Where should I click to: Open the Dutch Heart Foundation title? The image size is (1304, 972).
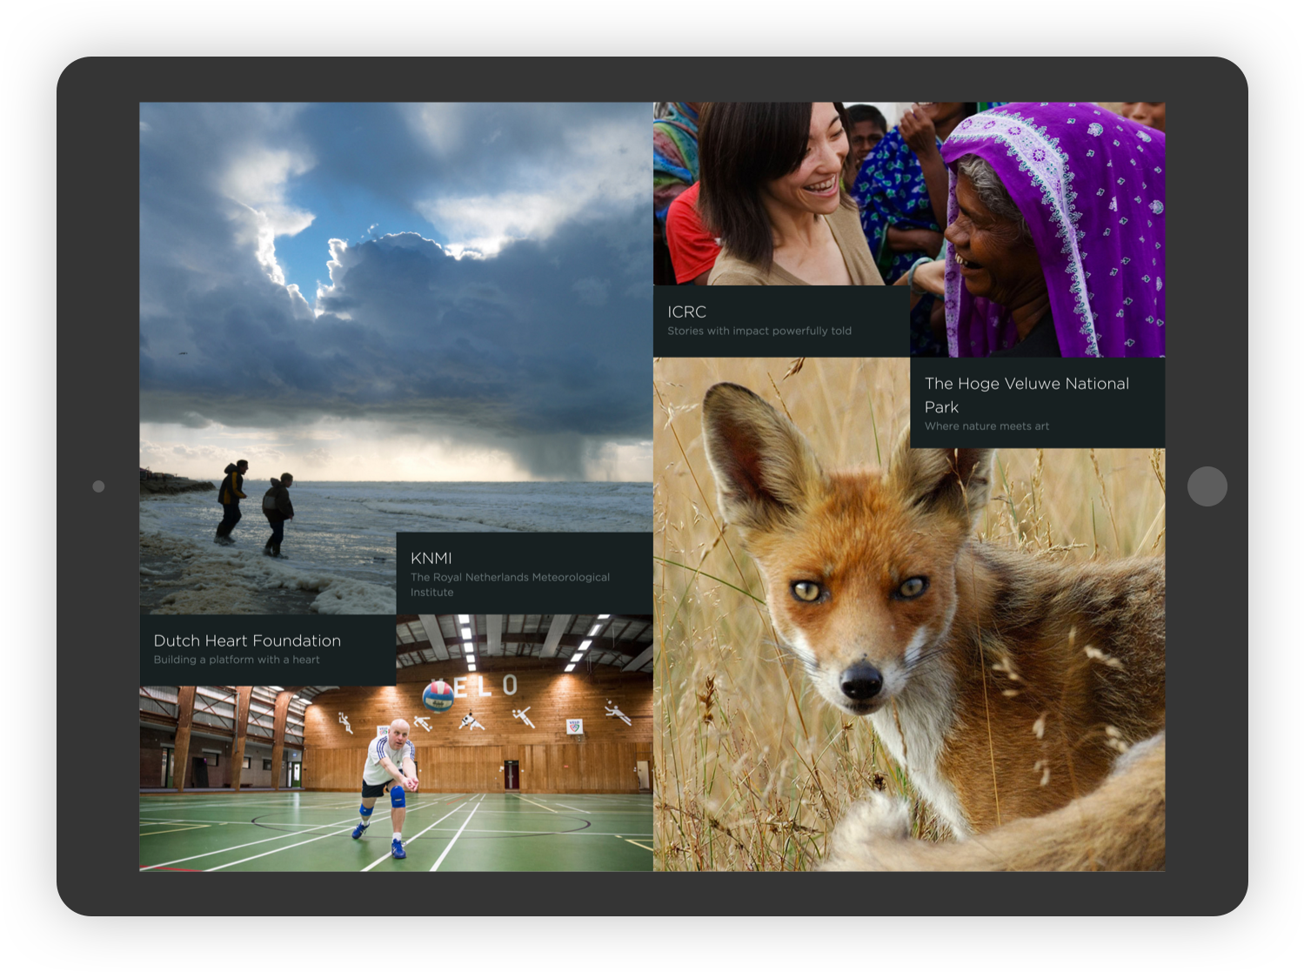click(x=247, y=641)
